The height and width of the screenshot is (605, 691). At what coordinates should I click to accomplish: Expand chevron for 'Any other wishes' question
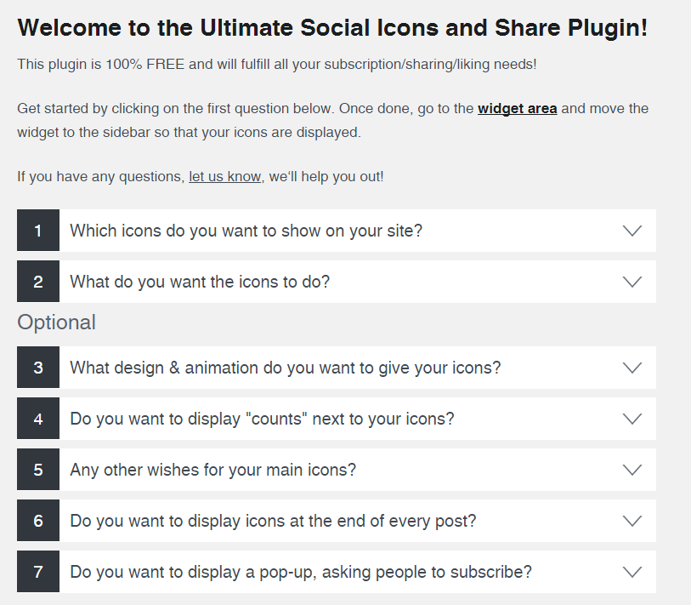[632, 470]
